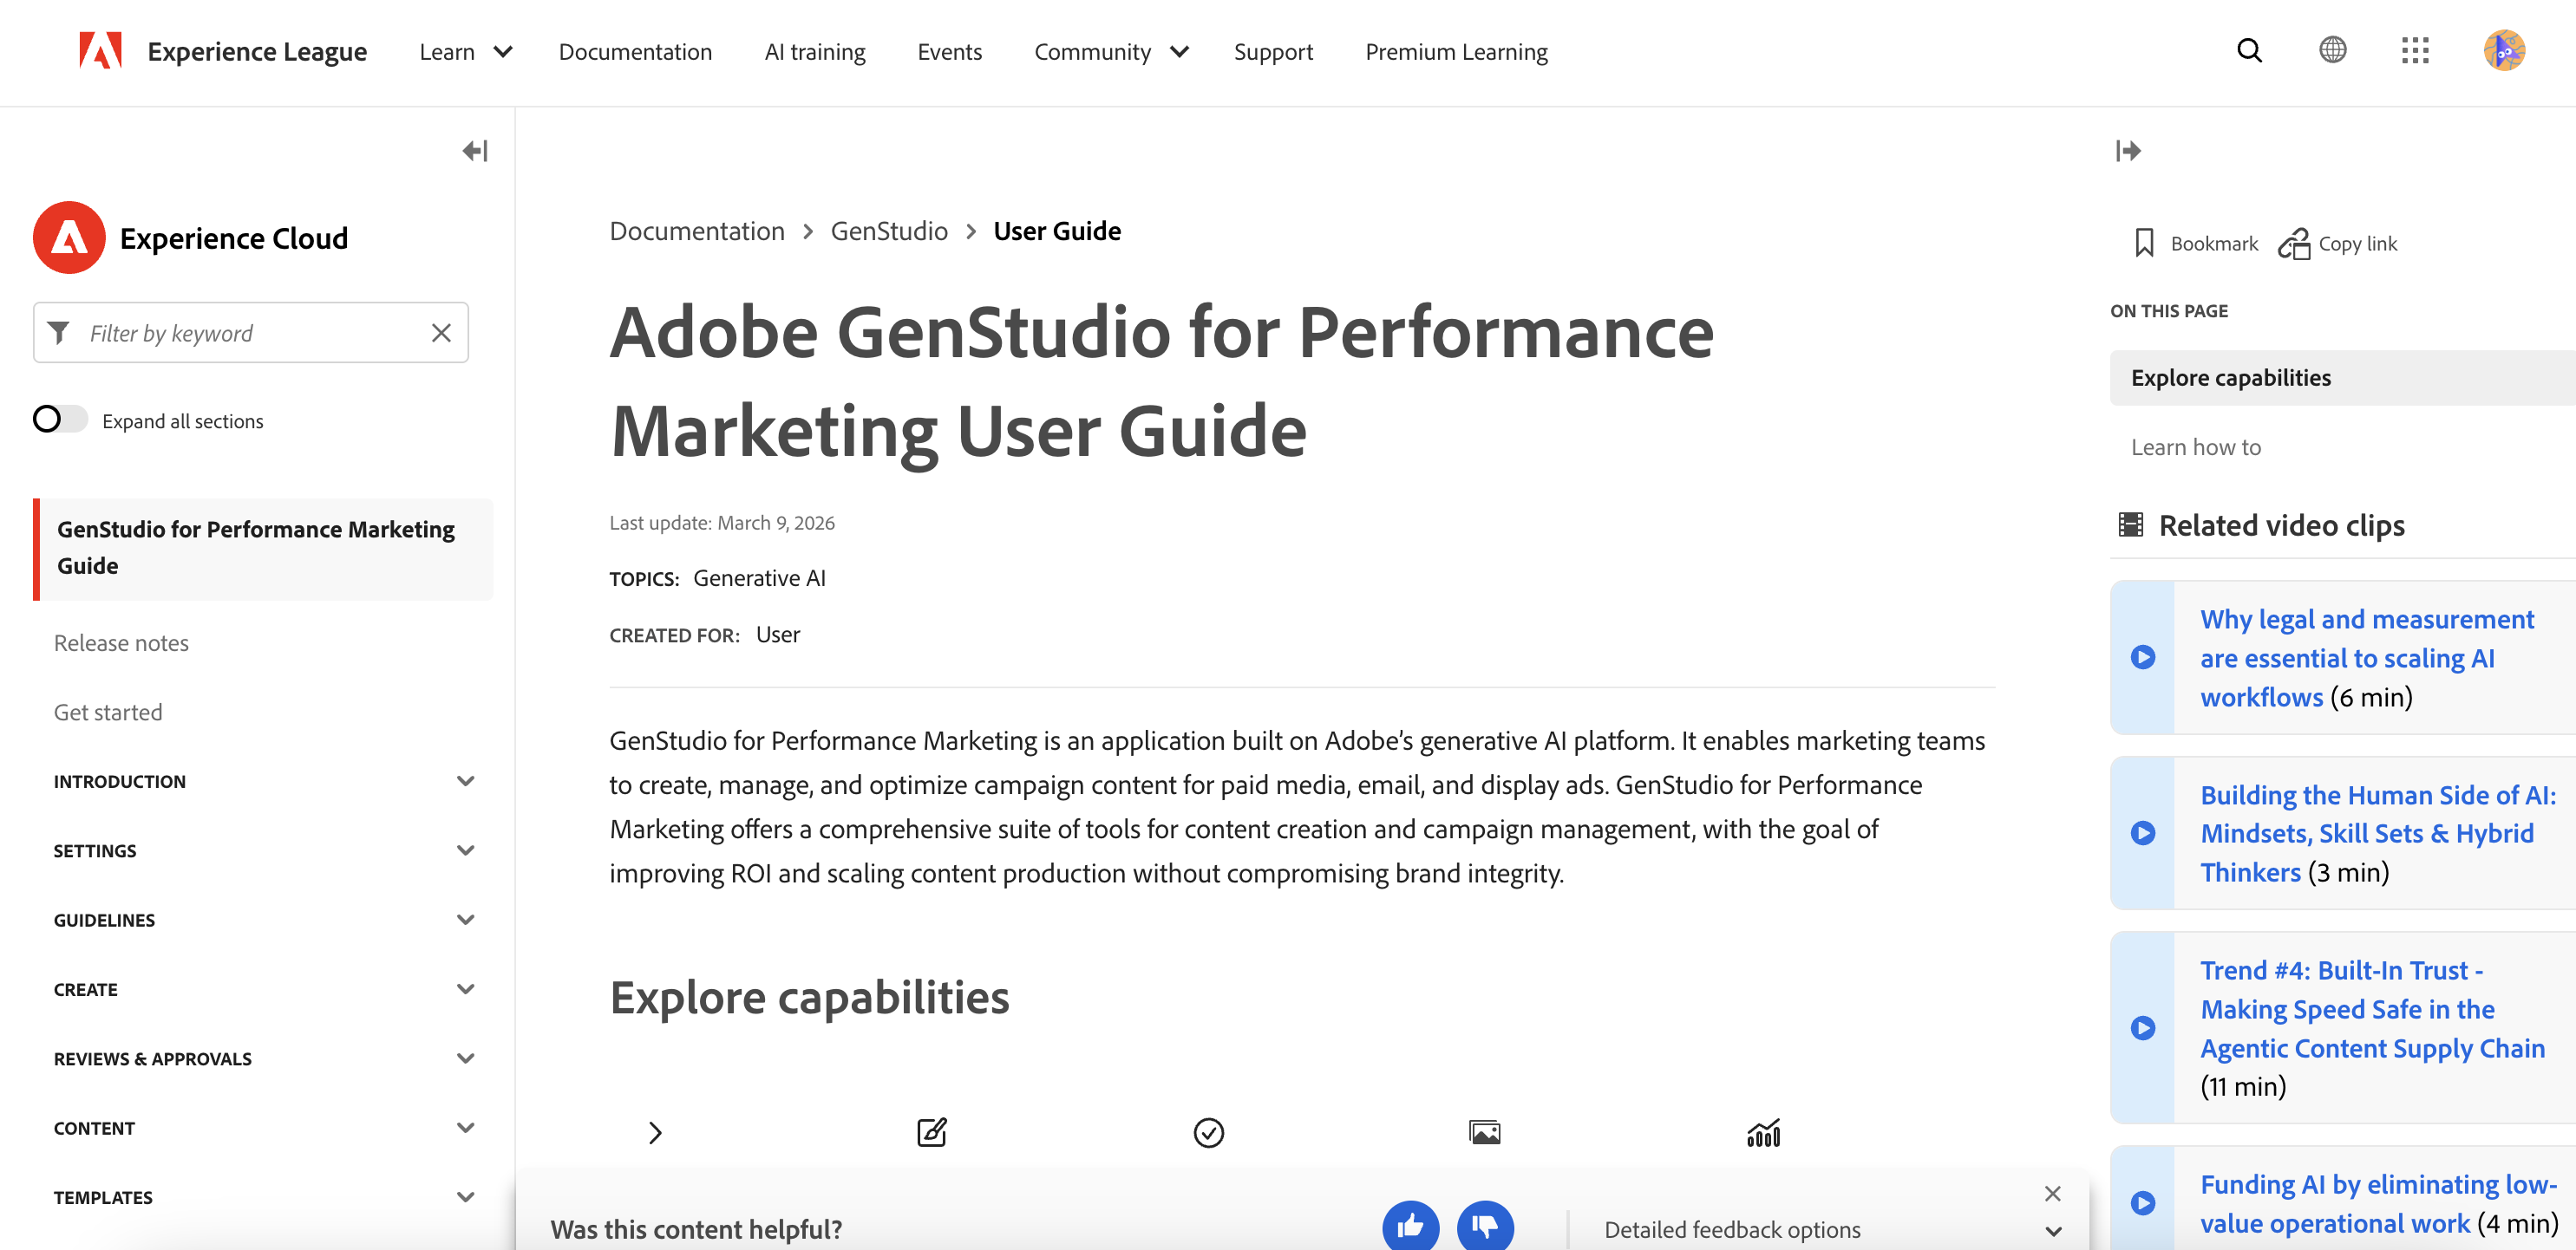The image size is (2576, 1250).
Task: Go to GenStudio breadcrumb
Action: click(x=889, y=231)
